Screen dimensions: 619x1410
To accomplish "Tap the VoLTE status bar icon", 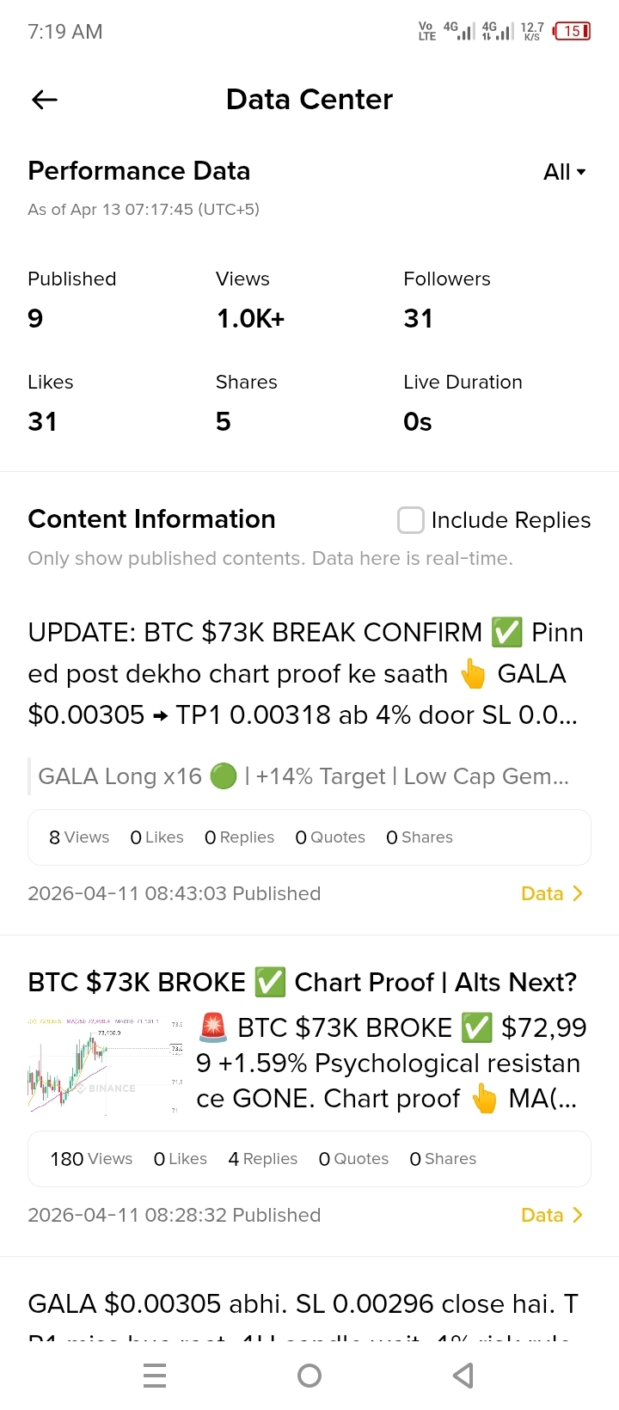I will coord(427,32).
